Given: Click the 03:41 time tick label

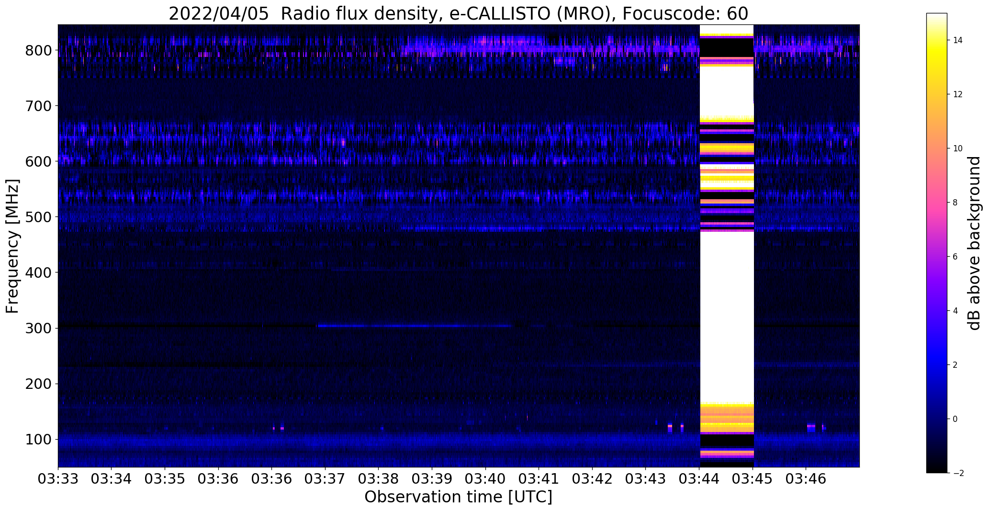Looking at the screenshot, I should pos(539,478).
